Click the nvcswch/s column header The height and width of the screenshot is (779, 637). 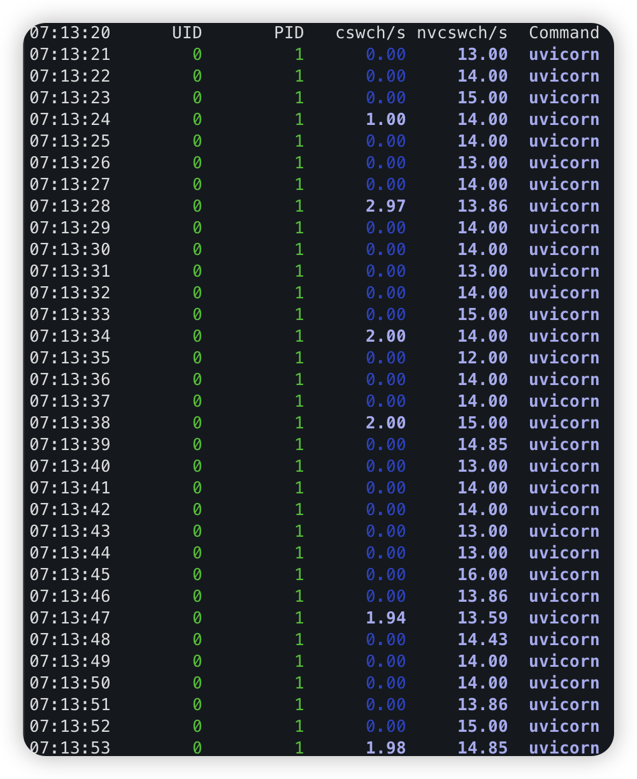tap(462, 33)
